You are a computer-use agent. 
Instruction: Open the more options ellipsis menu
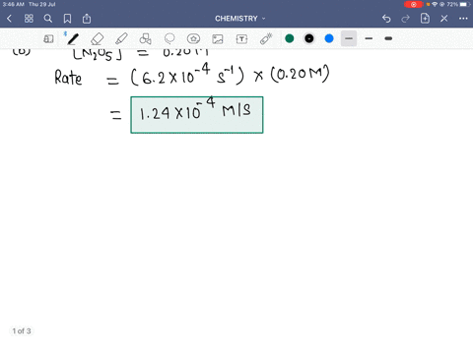(463, 19)
